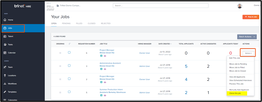262x102 pixels.
Task: Check the box for requisition 6
Action: coord(69,53)
